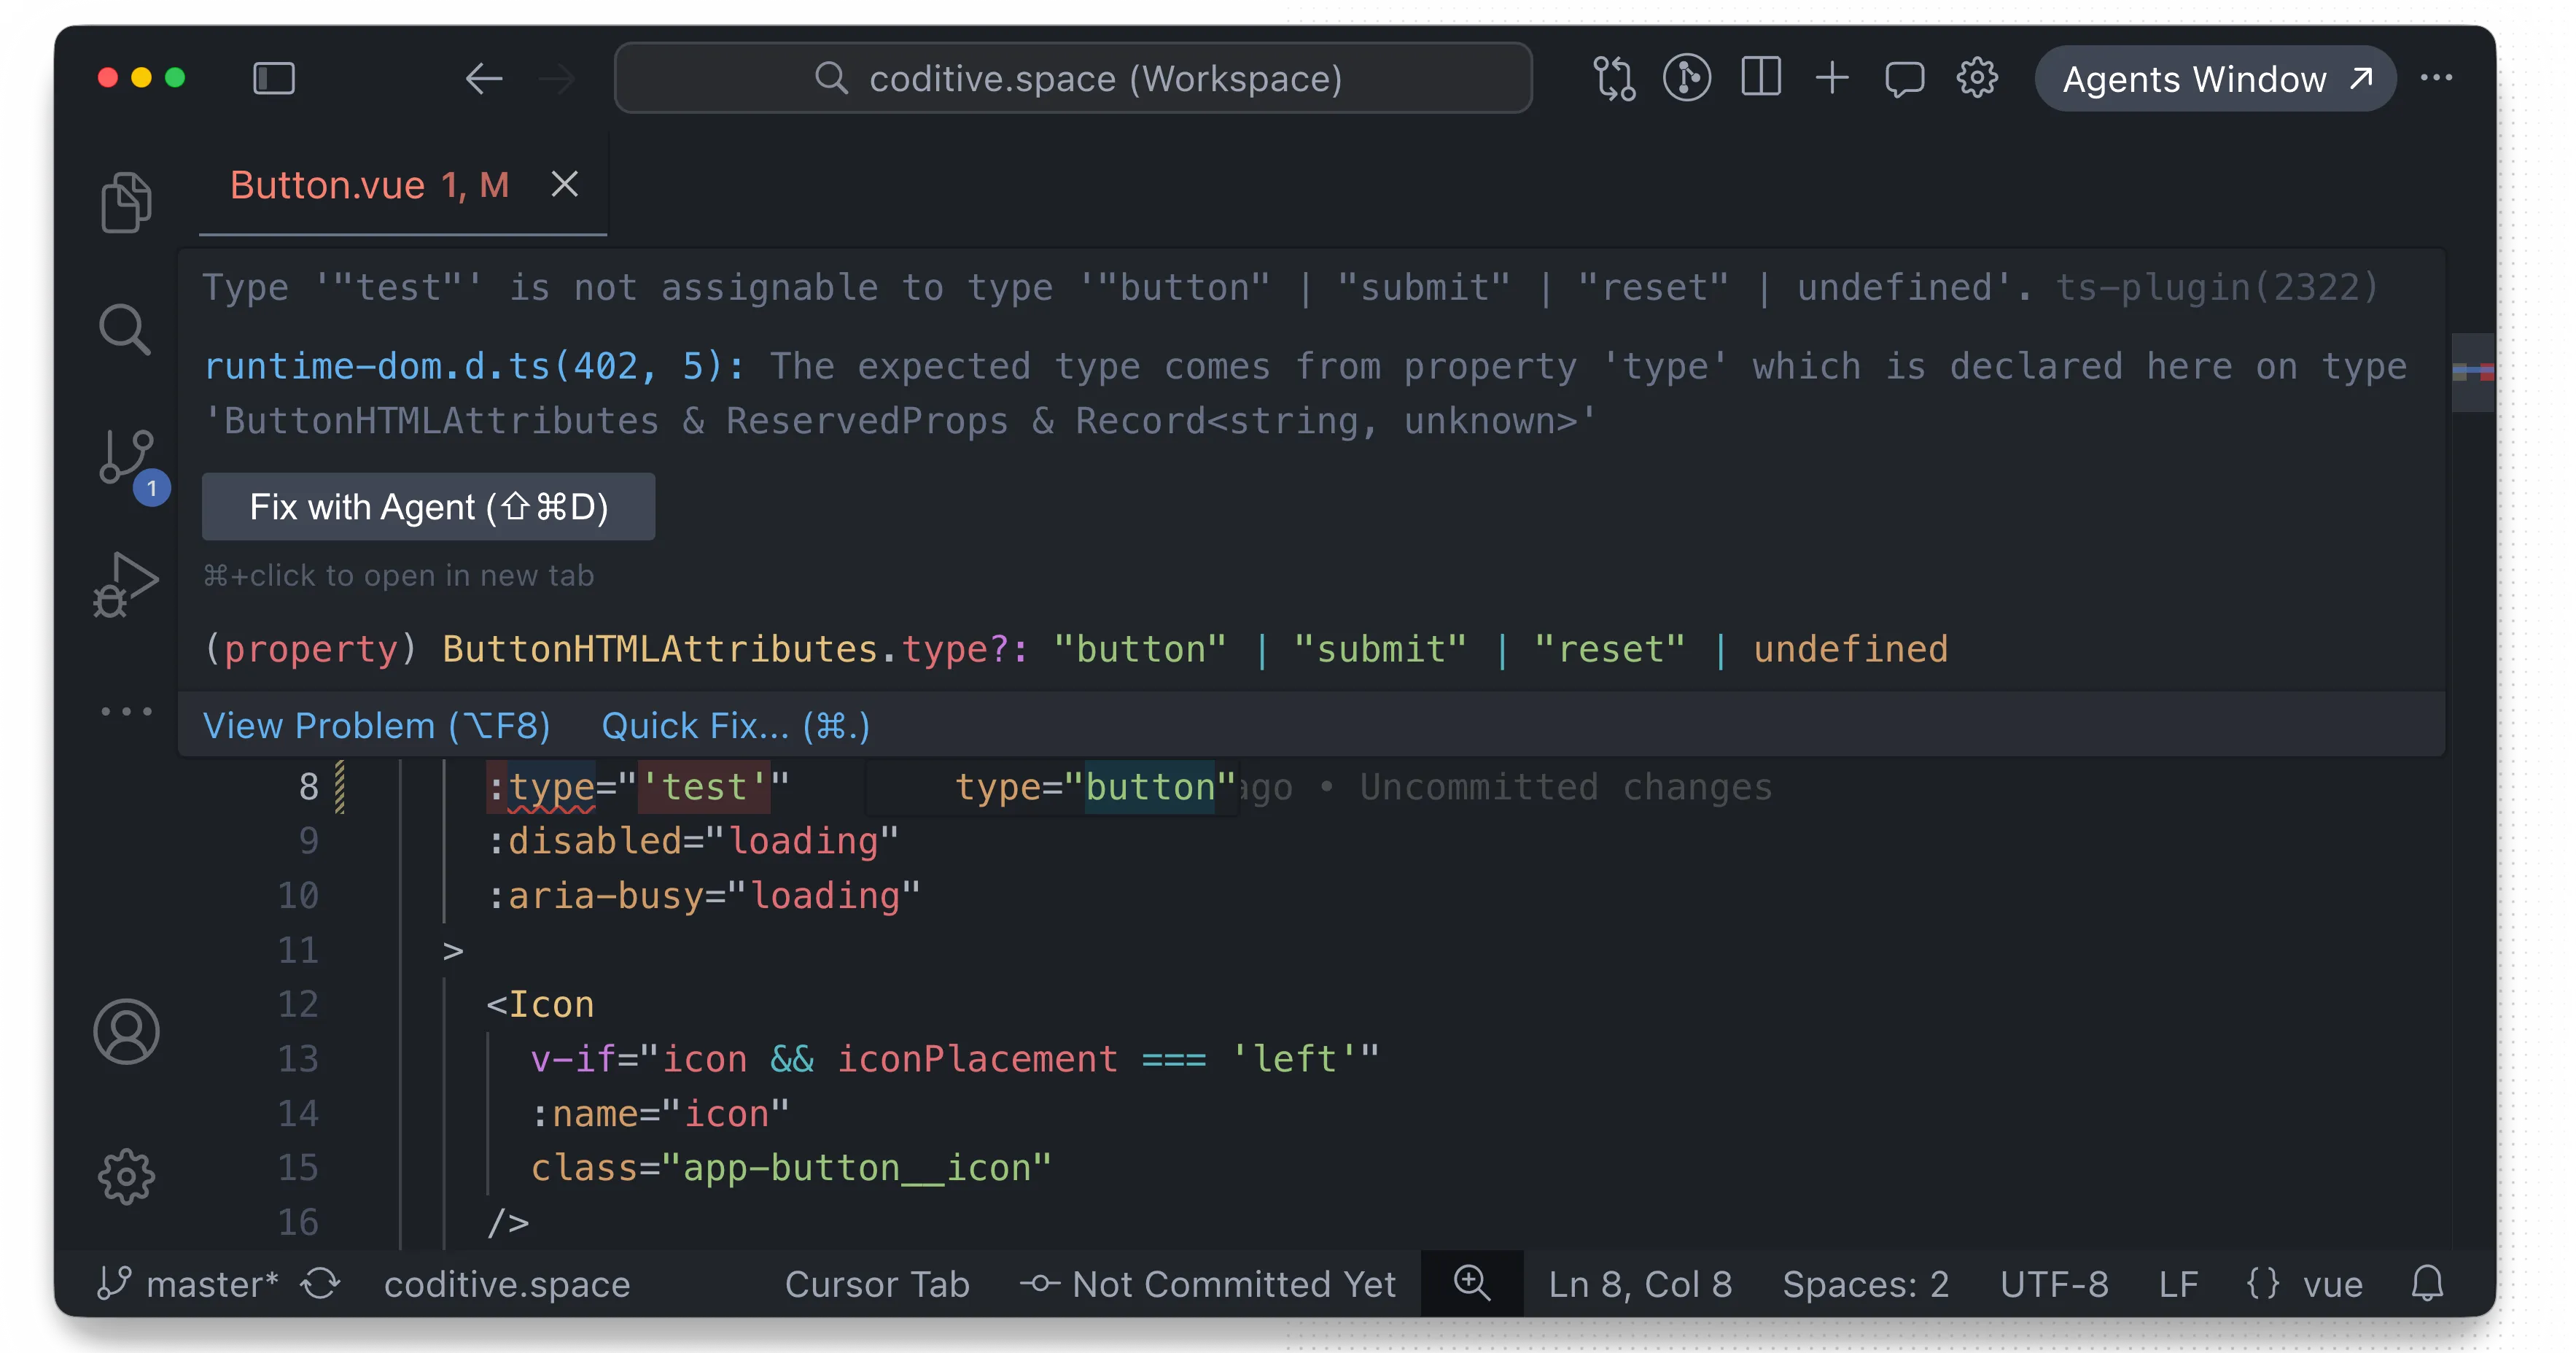
Task: Click the :type attribute with error underline
Action: (540, 787)
